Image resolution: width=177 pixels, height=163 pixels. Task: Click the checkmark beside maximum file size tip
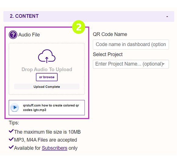click(x=11, y=131)
